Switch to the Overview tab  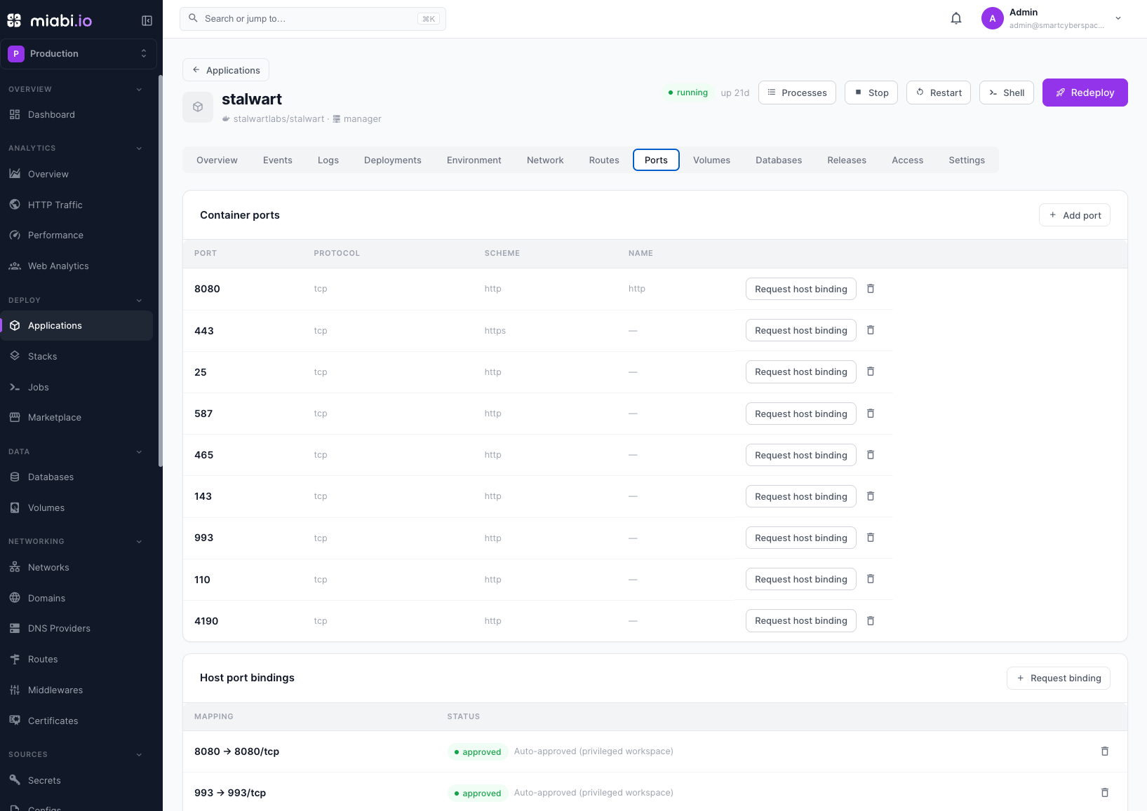click(217, 161)
